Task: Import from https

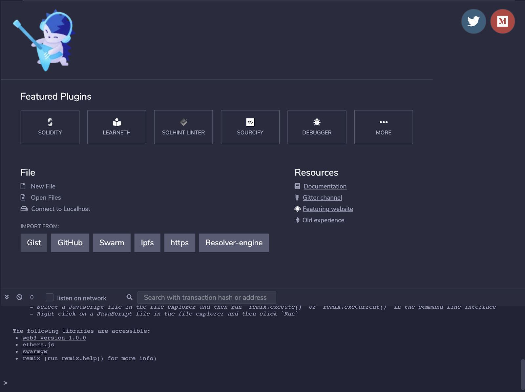Action: 180,243
